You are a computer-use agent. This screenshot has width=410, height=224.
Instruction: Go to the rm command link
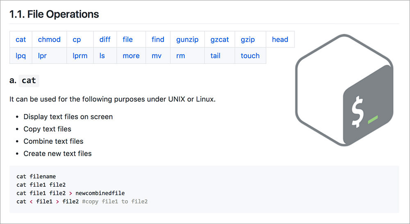pos(181,56)
